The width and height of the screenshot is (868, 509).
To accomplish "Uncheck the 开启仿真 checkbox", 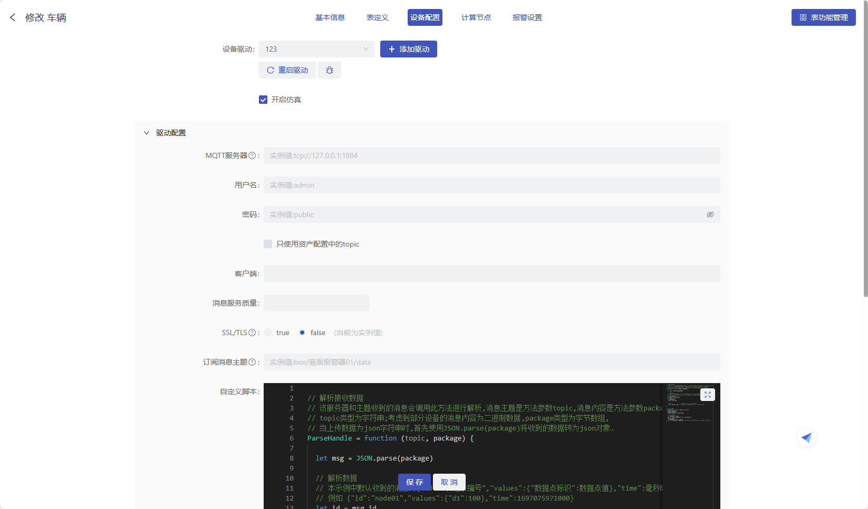I will coord(263,100).
